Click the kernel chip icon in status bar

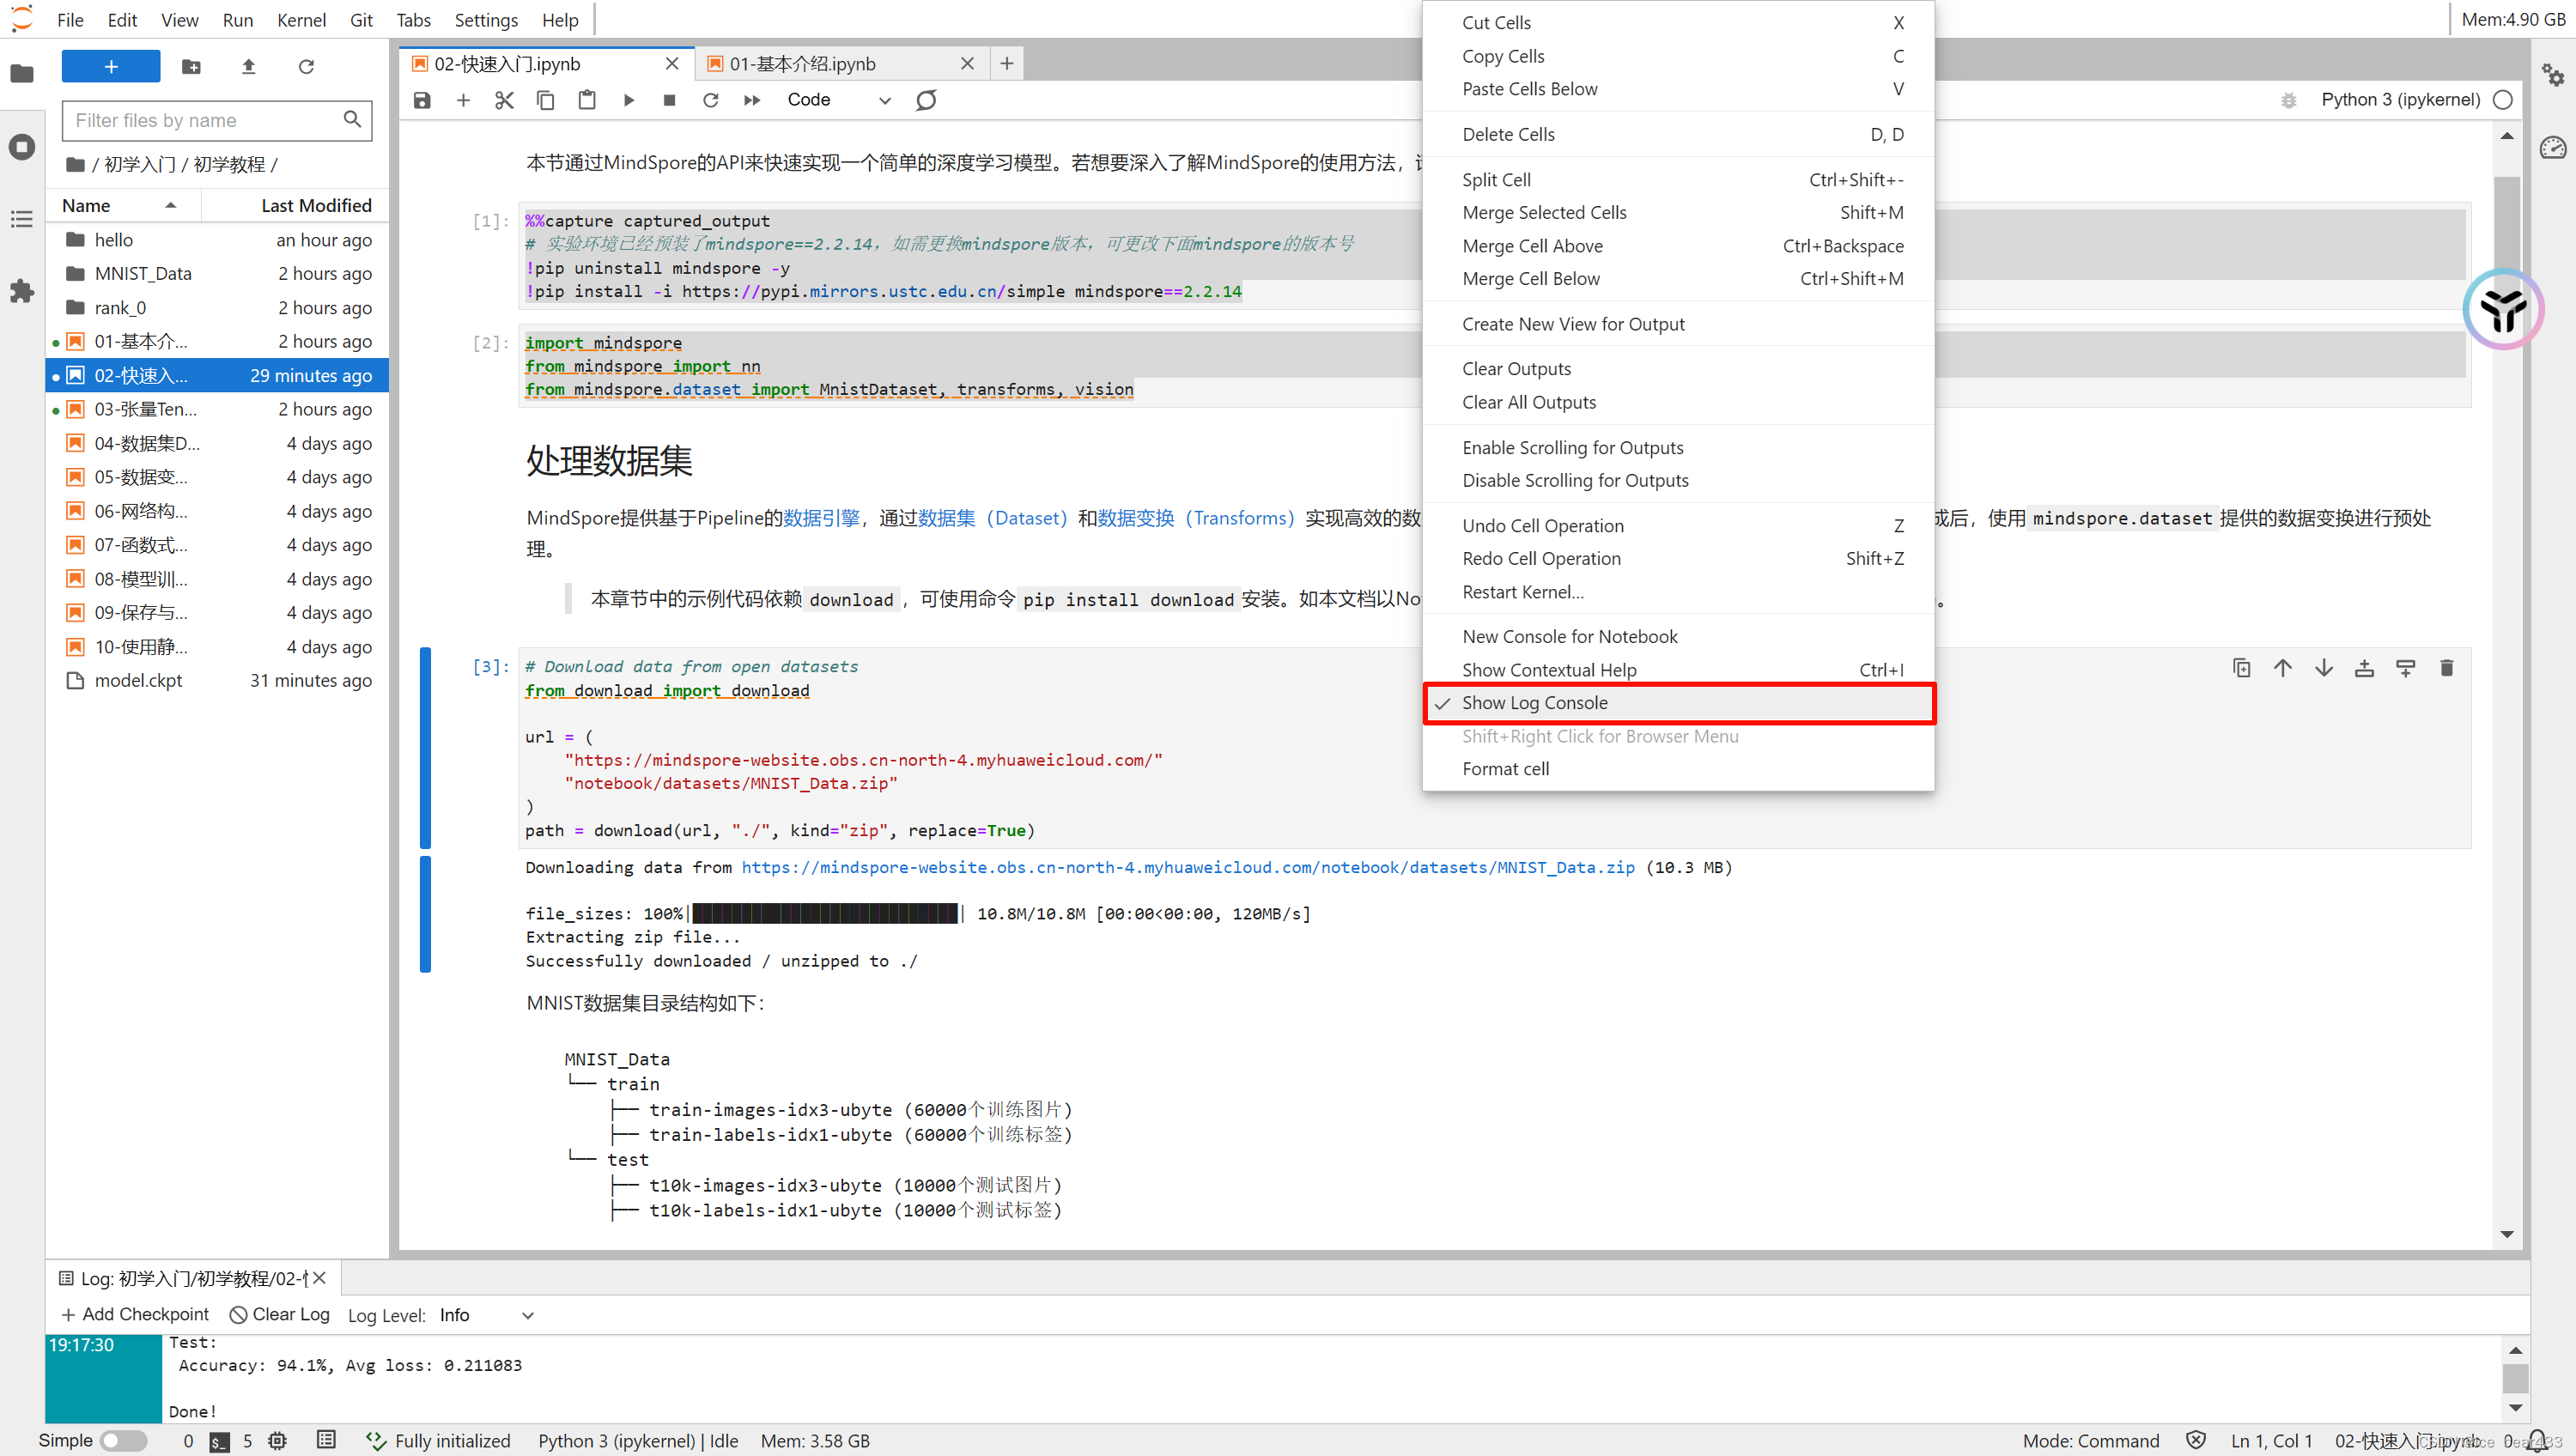[277, 1441]
